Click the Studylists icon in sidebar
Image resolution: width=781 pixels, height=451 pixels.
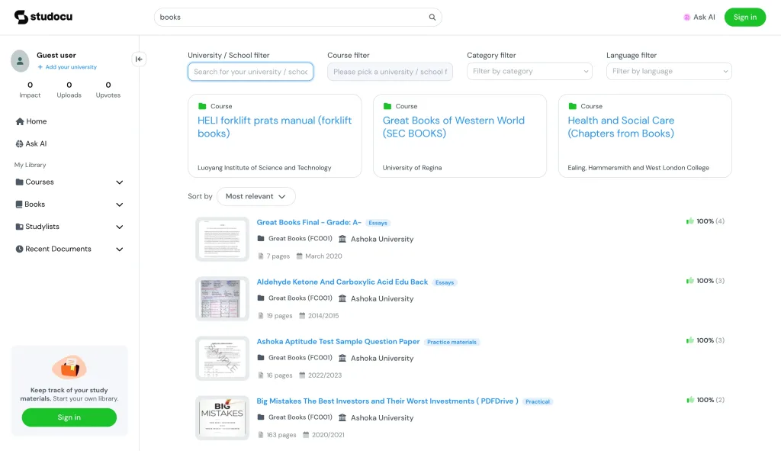[x=19, y=226]
